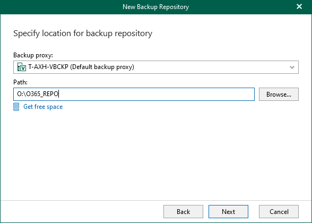Go to the previous step with Back

pos(183,211)
